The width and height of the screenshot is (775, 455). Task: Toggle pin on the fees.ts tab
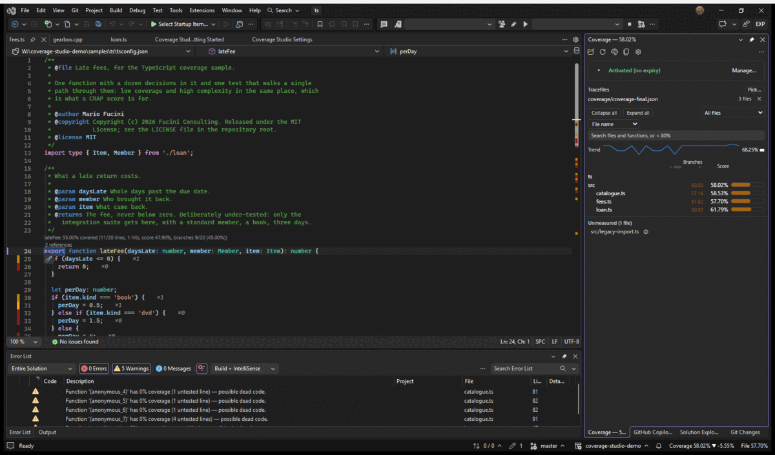33,39
